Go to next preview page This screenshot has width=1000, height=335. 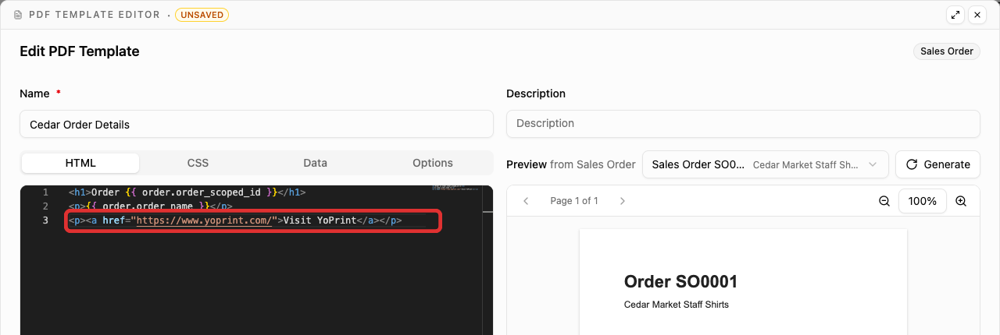click(x=623, y=201)
